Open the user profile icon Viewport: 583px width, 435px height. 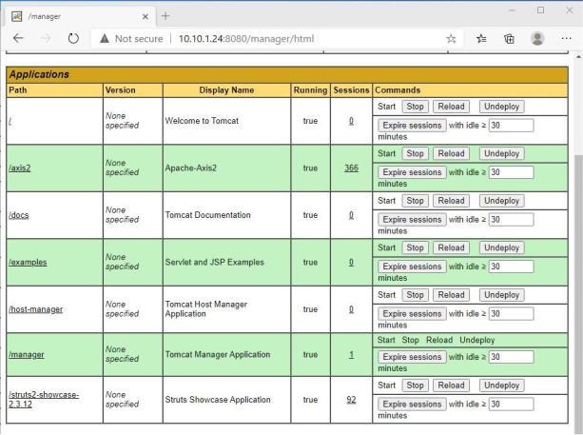[537, 38]
